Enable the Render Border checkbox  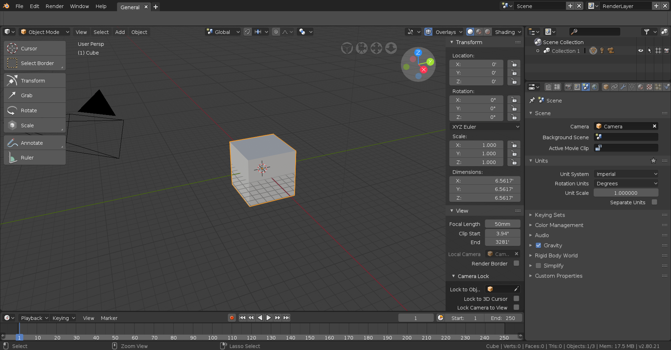[516, 263]
